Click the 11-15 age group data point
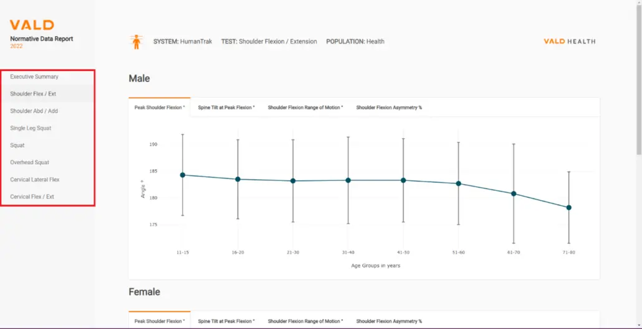 coord(183,175)
